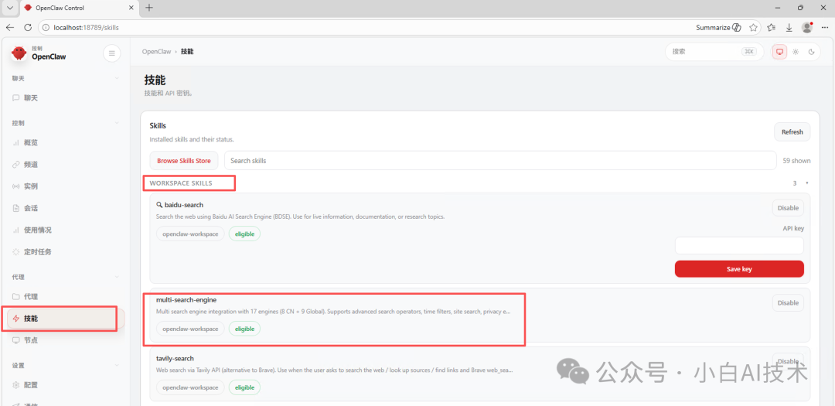The width and height of the screenshot is (835, 406).
Task: Bookmark page with the star icon
Action: [753, 27]
